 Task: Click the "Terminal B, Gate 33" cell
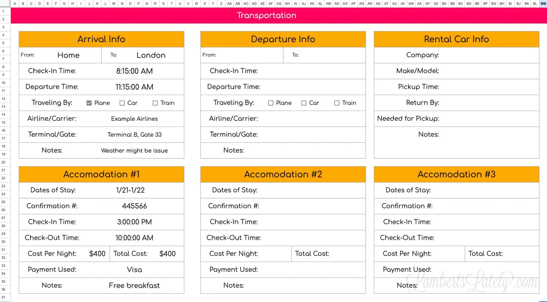[x=135, y=134]
